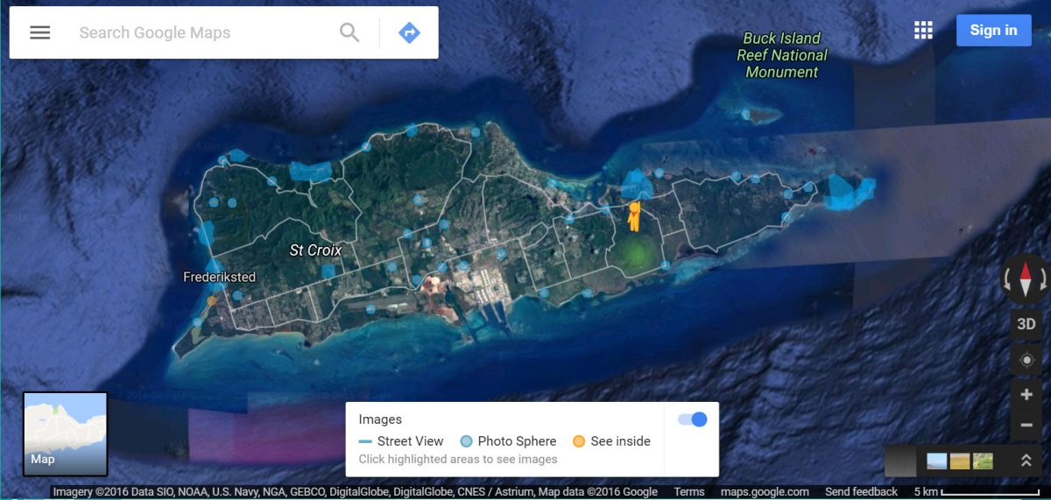The image size is (1051, 500).
Task: Click the St Croix island label
Action: point(315,250)
